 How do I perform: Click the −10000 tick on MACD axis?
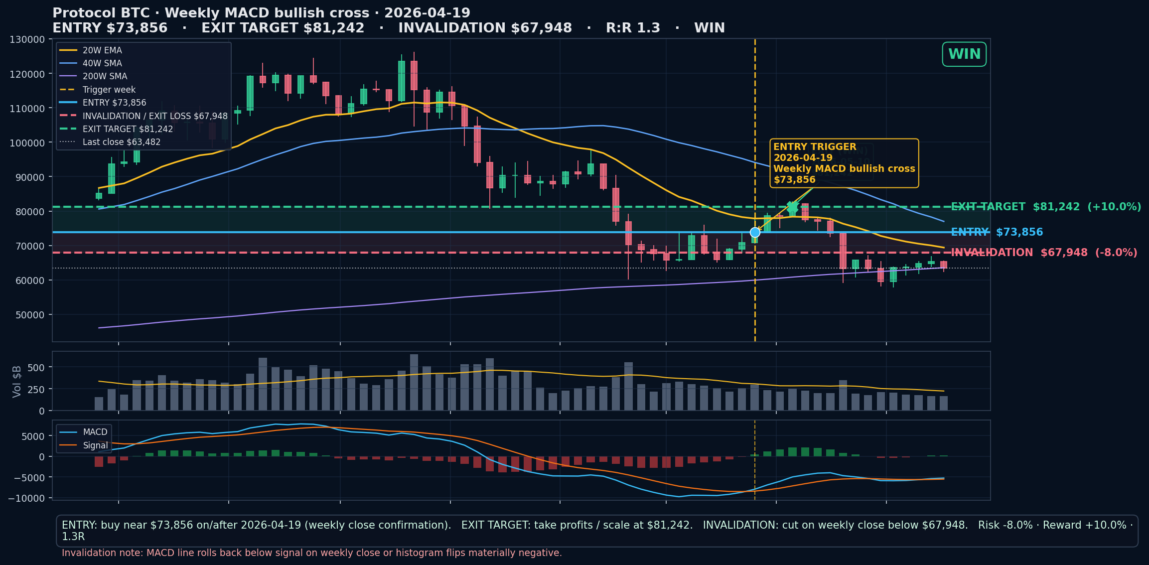pyautogui.click(x=26, y=498)
